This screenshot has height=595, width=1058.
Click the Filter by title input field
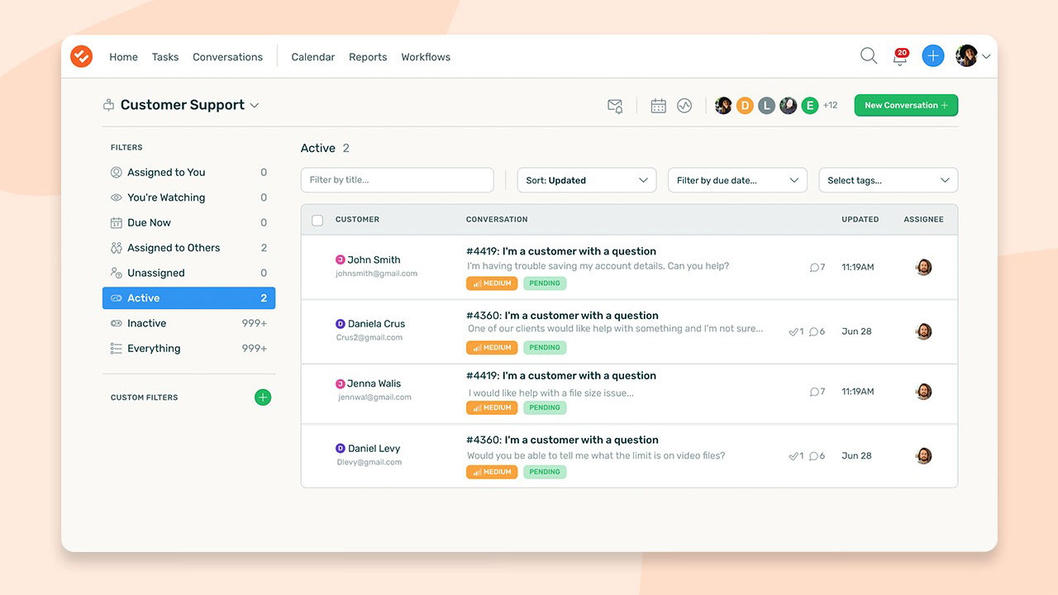(398, 180)
